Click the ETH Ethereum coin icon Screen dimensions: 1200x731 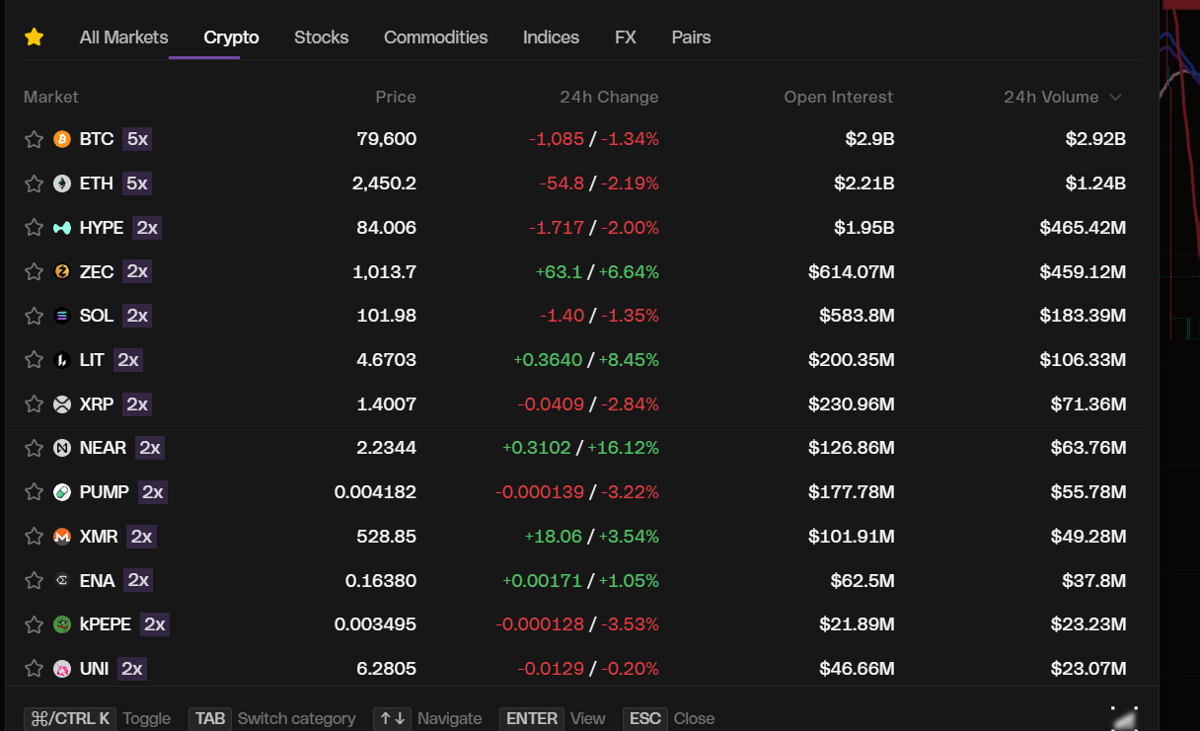(x=62, y=183)
